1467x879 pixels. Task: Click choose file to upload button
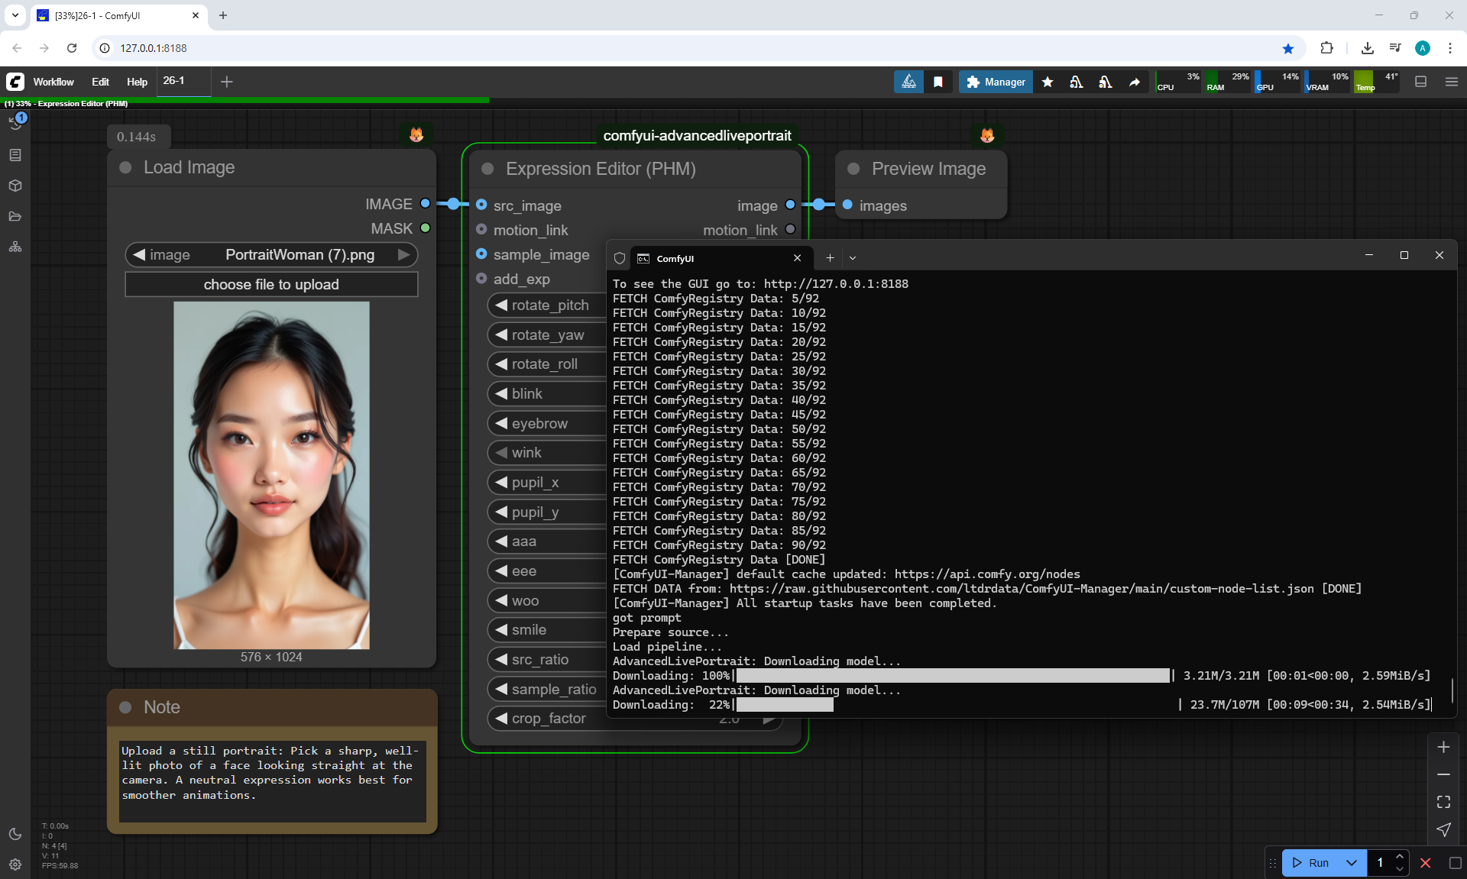[x=271, y=284]
